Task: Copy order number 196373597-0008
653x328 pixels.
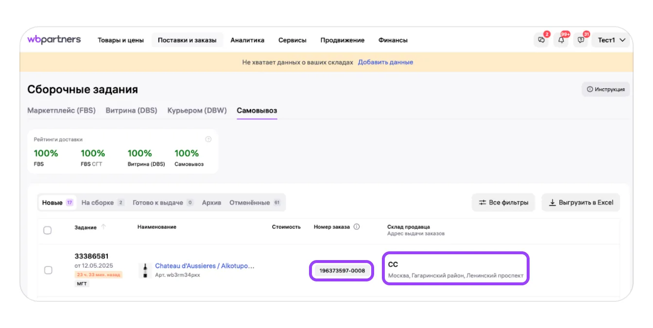Action: click(342, 270)
